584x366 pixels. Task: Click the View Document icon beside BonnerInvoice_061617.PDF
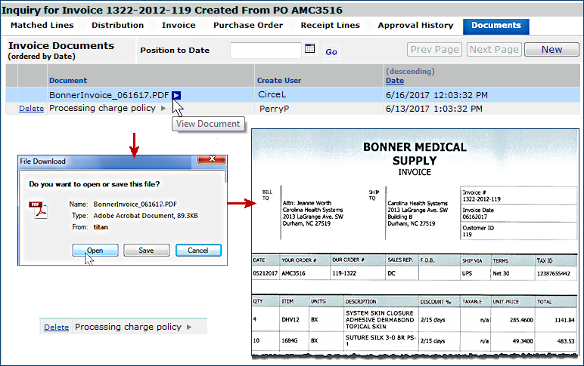(x=176, y=96)
